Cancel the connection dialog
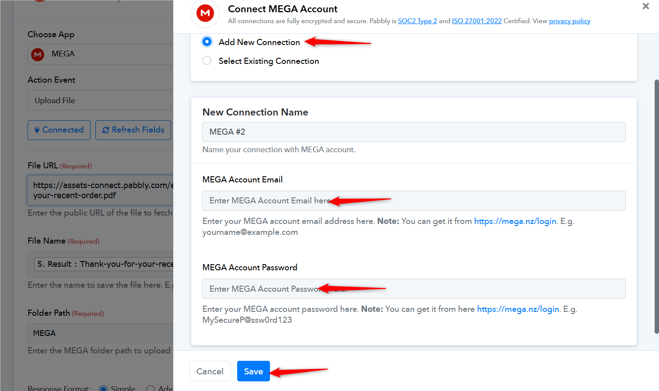Image resolution: width=659 pixels, height=391 pixels. point(210,371)
